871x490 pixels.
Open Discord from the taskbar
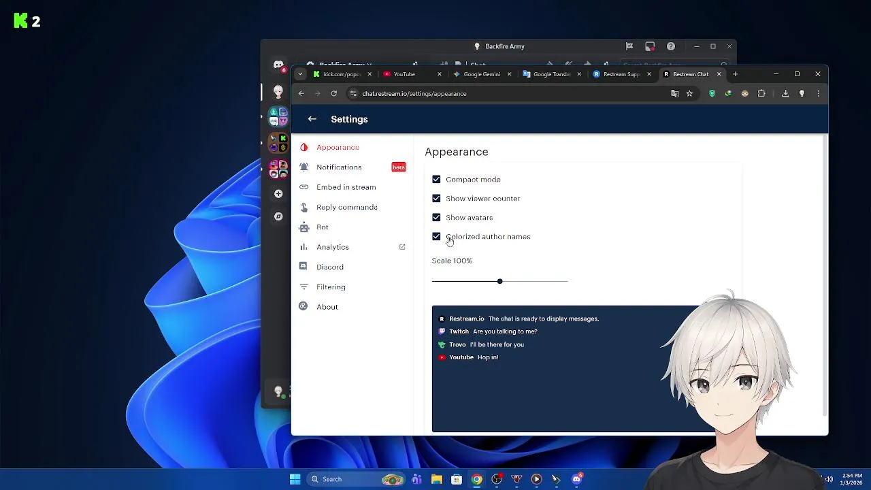577,479
